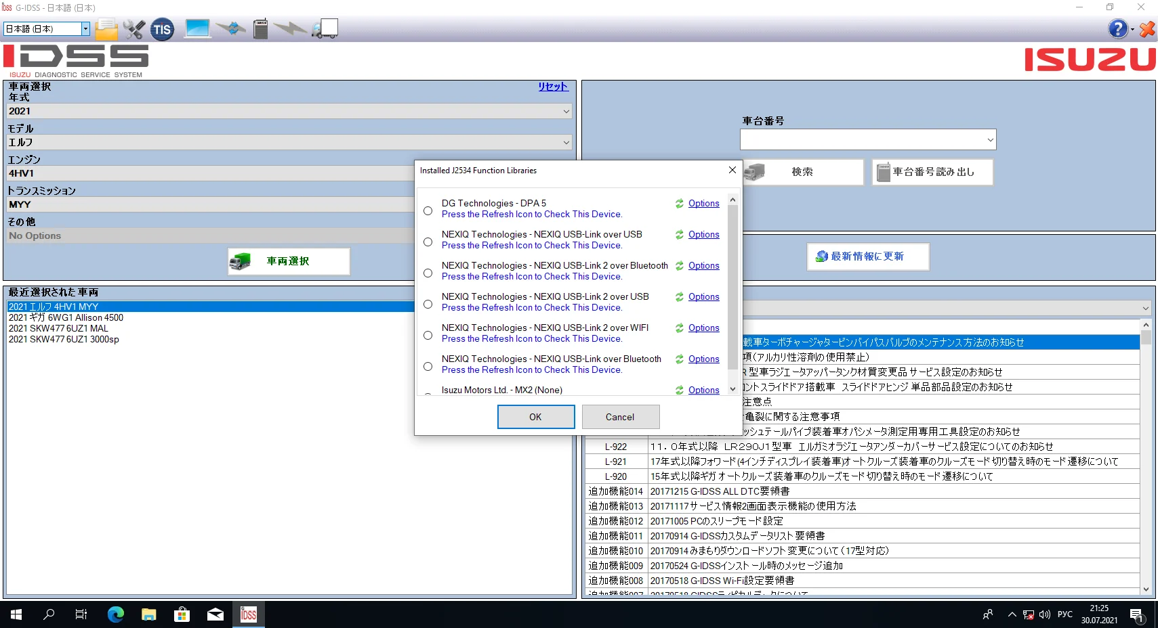
Task: Click the handheld scan device toolbar icon
Action: click(261, 28)
